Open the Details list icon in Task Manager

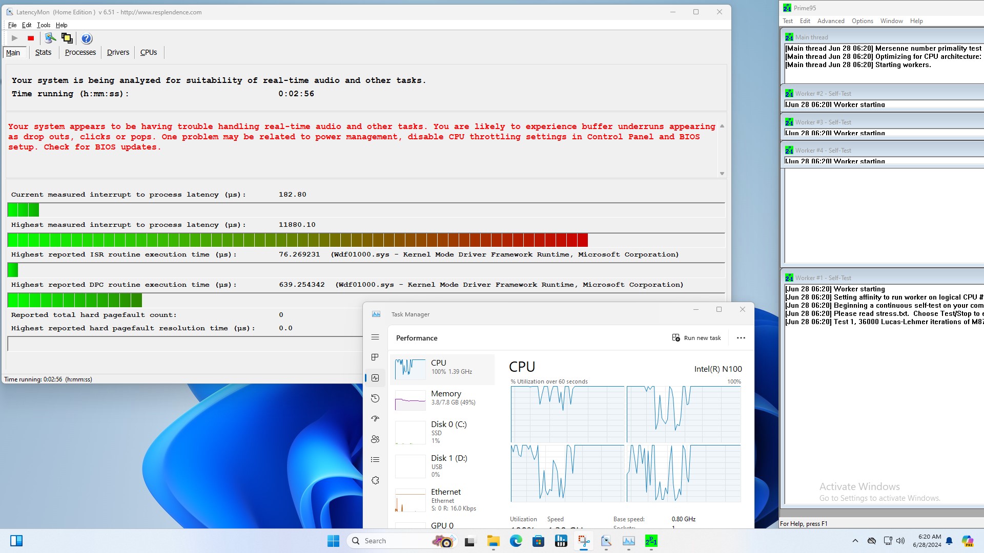pyautogui.click(x=375, y=460)
